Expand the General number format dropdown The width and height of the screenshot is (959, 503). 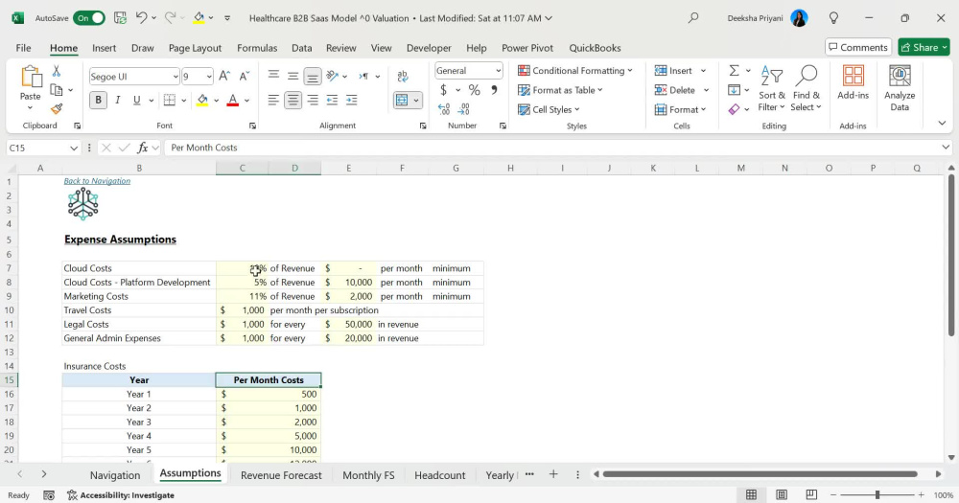pyautogui.click(x=498, y=71)
